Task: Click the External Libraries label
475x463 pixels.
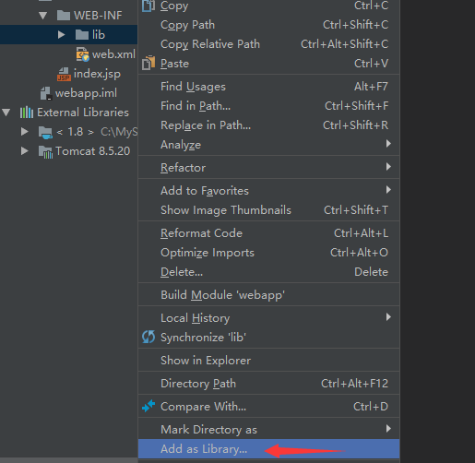Action: coord(83,113)
